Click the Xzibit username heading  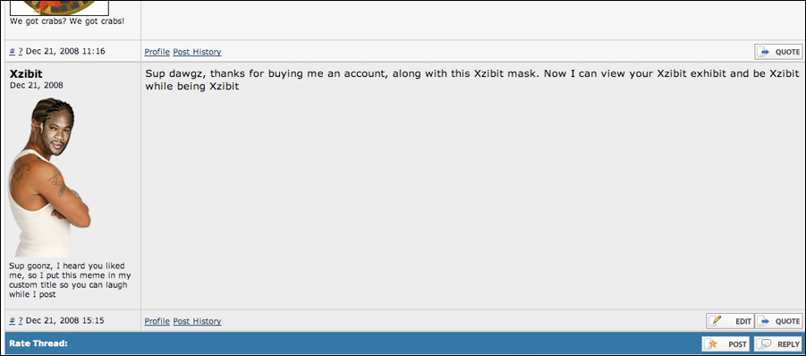pos(26,74)
